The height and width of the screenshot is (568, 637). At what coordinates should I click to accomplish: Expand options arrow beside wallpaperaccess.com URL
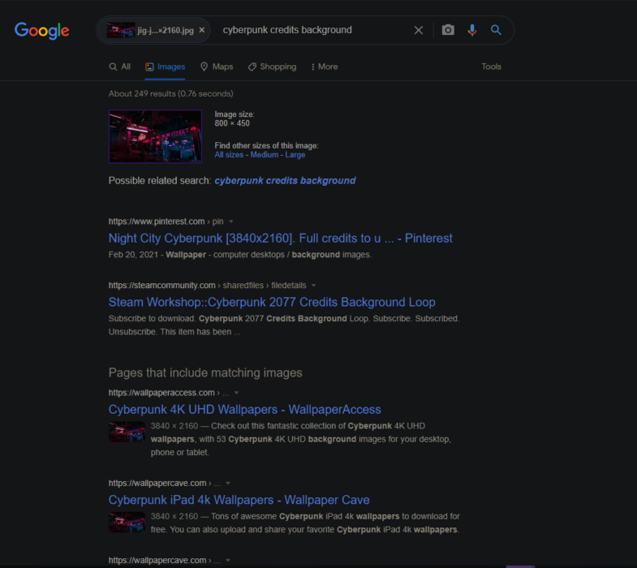pos(236,393)
